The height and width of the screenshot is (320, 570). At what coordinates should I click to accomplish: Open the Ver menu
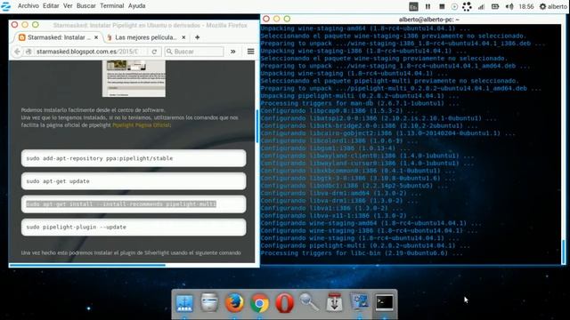[68, 6]
